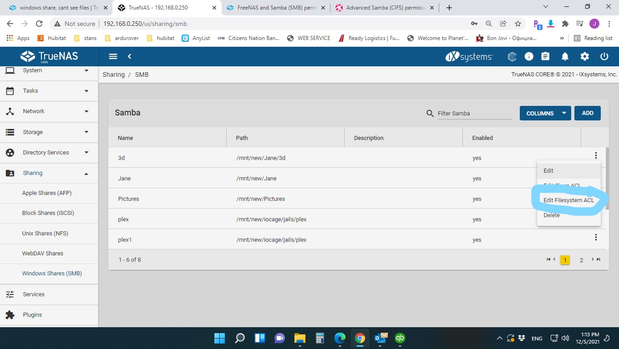
Task: Switch to Advanced Samba (CIFS) tab
Action: click(385, 8)
